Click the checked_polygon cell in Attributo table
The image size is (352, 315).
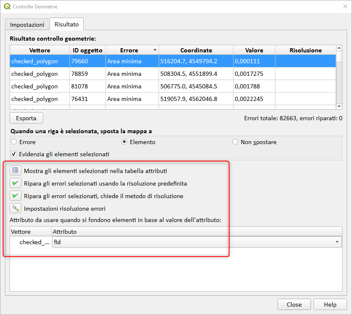click(x=30, y=242)
